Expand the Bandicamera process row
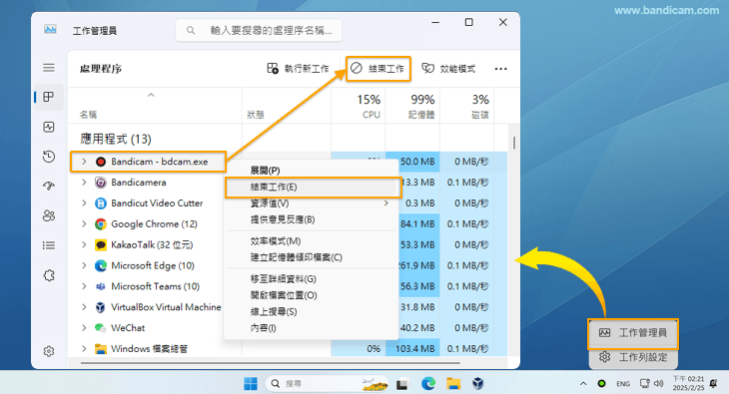Screen dimensions: 729x394 point(84,183)
